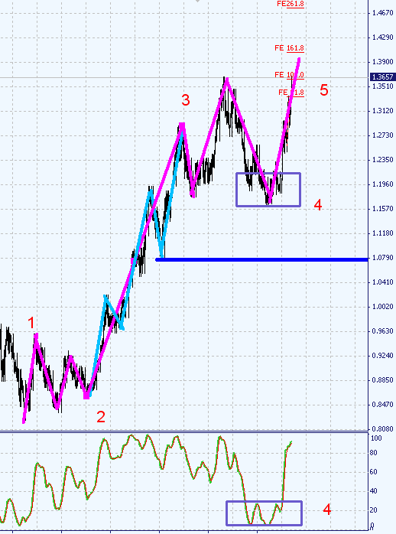Image resolution: width=396 pixels, height=534 pixels.
Task: Click the 1.0790 price axis value
Action: [x=383, y=258]
